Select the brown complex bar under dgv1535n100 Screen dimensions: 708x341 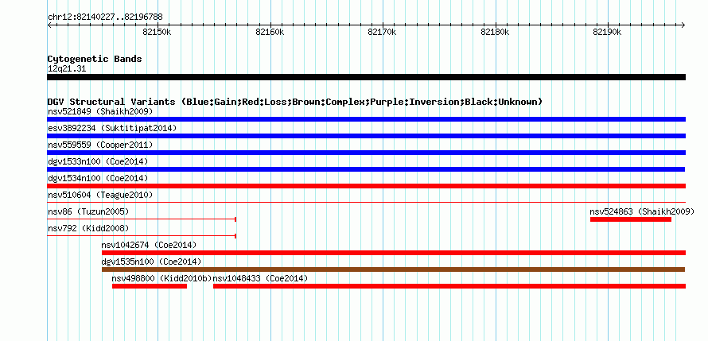[393, 269]
